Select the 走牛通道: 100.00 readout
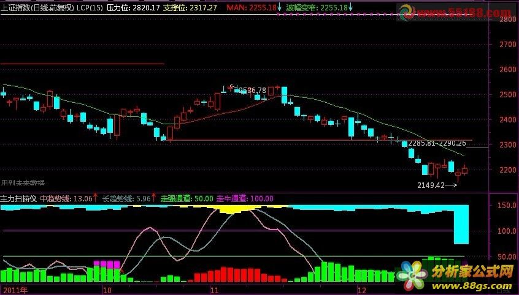Viewport: 519px width, 295px height. tap(245, 198)
